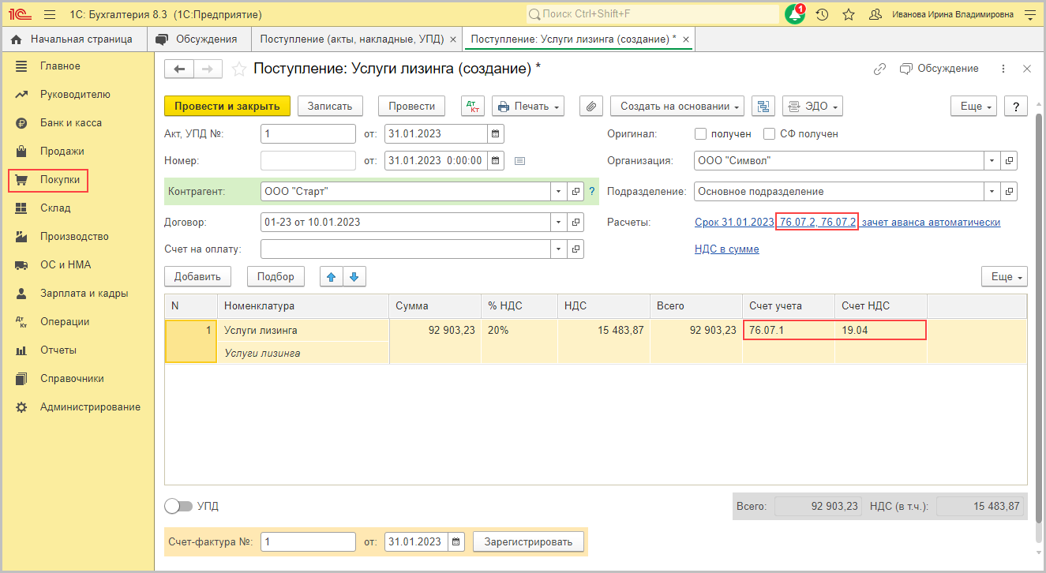Check the СФ получен checkbox
The width and height of the screenshot is (1046, 573).
[x=770, y=134]
